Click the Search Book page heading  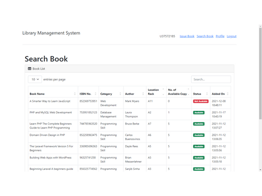click(x=46, y=59)
